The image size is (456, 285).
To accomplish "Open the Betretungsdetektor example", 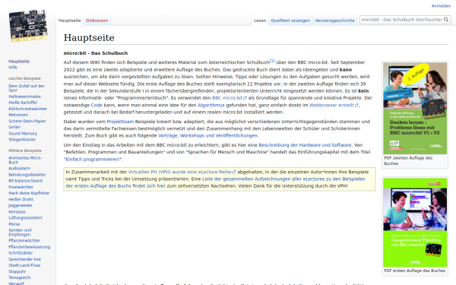I will (x=27, y=175).
